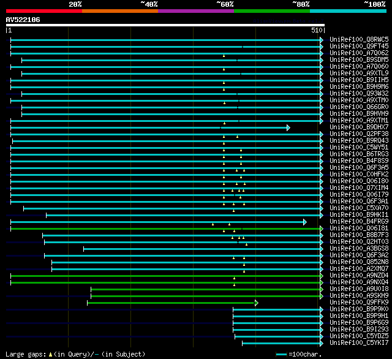This screenshot has height=359, width=392.
Task: Select UniRef100_B9RQ43 label
Action: click(x=359, y=141)
